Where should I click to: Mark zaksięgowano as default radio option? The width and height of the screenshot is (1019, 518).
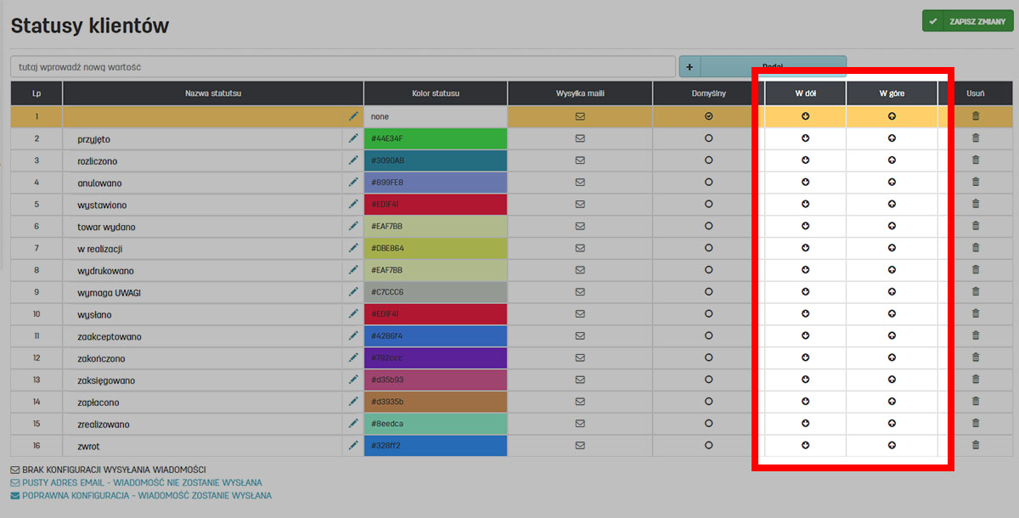[x=708, y=380]
